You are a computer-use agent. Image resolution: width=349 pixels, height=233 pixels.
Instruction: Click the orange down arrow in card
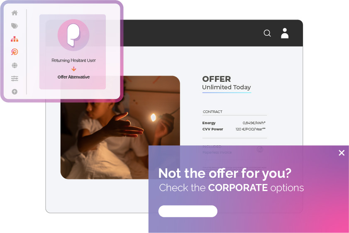tap(74, 69)
